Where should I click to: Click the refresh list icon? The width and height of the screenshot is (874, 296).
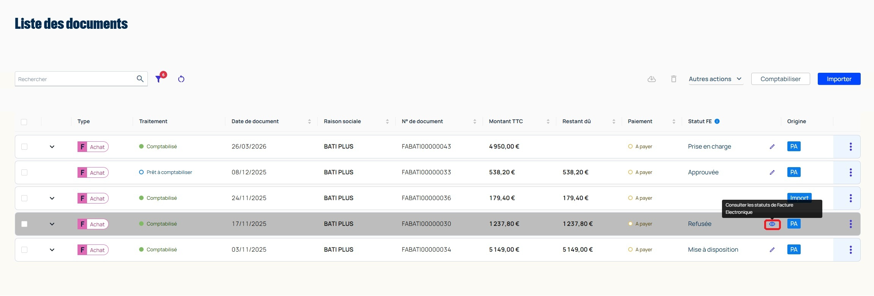pyautogui.click(x=181, y=79)
